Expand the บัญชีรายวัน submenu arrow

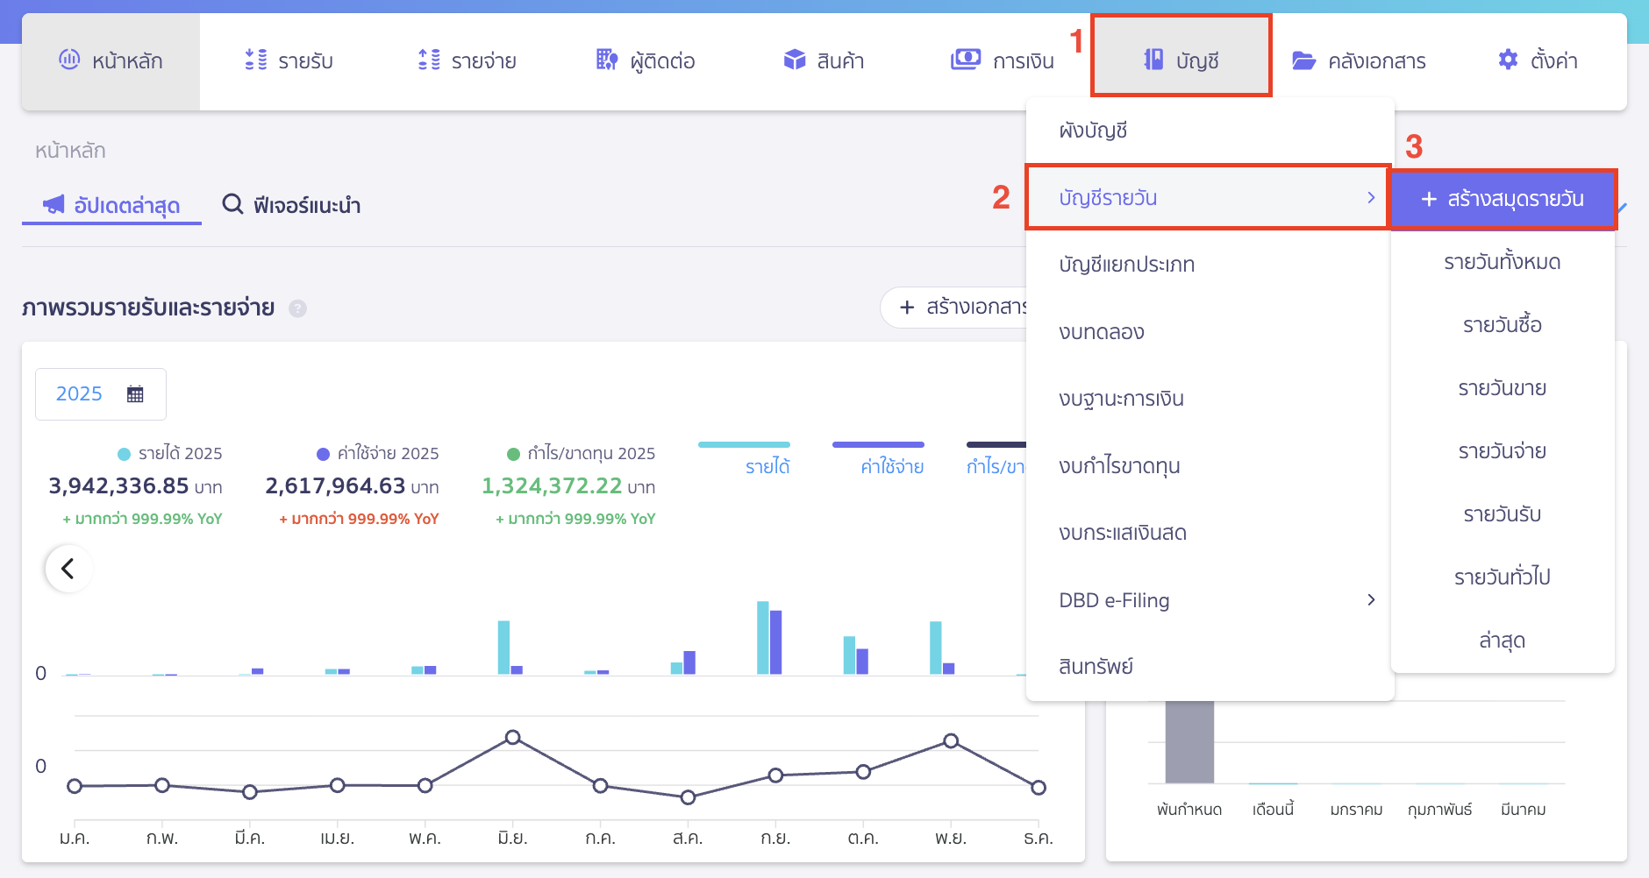[1371, 198]
